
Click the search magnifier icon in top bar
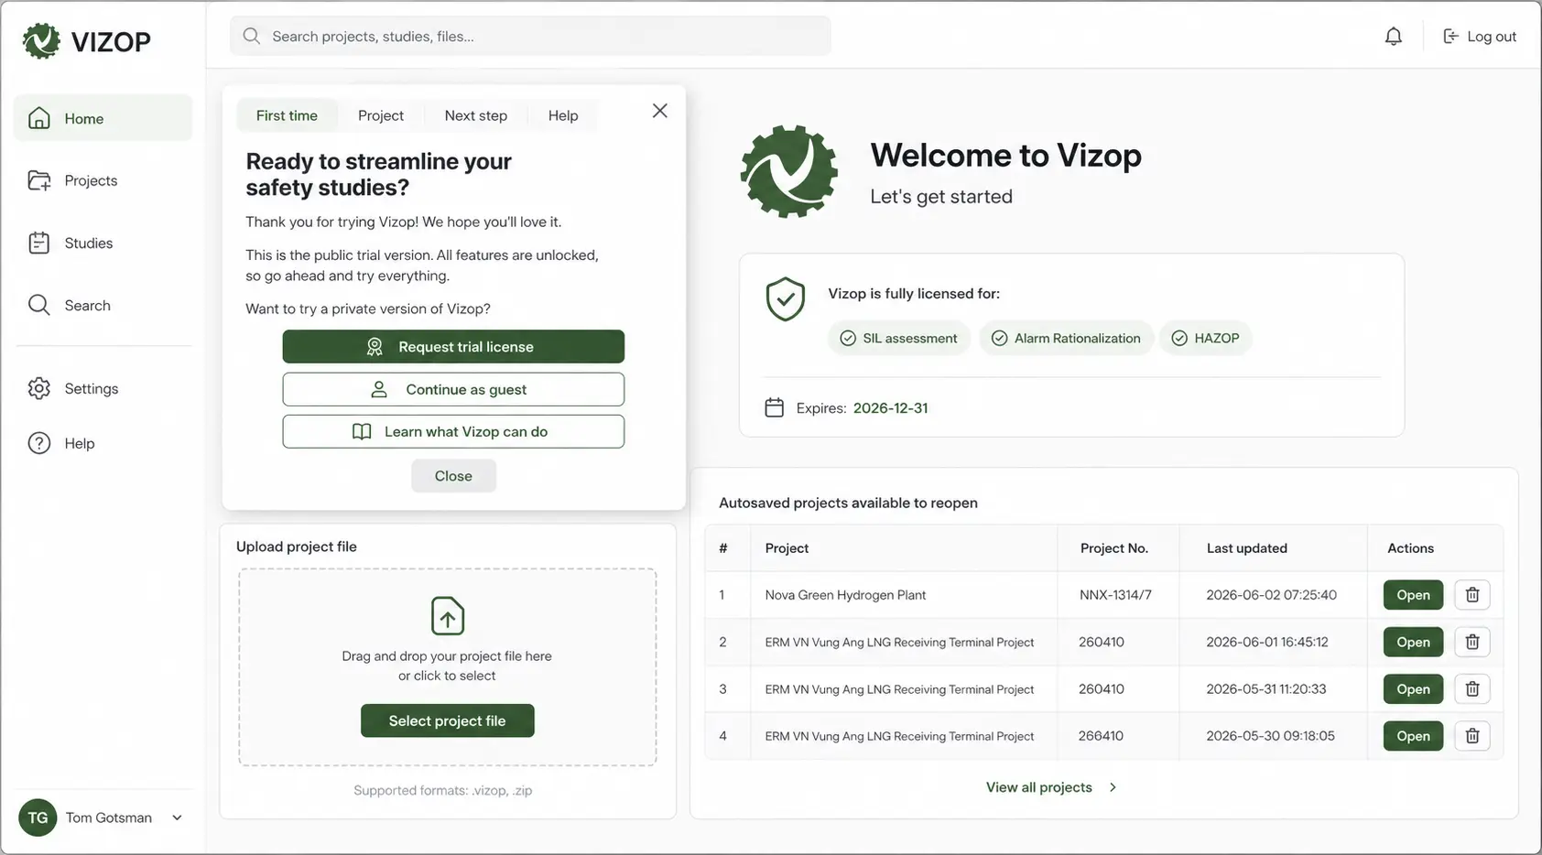pyautogui.click(x=251, y=36)
